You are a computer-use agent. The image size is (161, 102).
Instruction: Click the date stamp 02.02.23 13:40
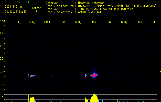point(16,12)
